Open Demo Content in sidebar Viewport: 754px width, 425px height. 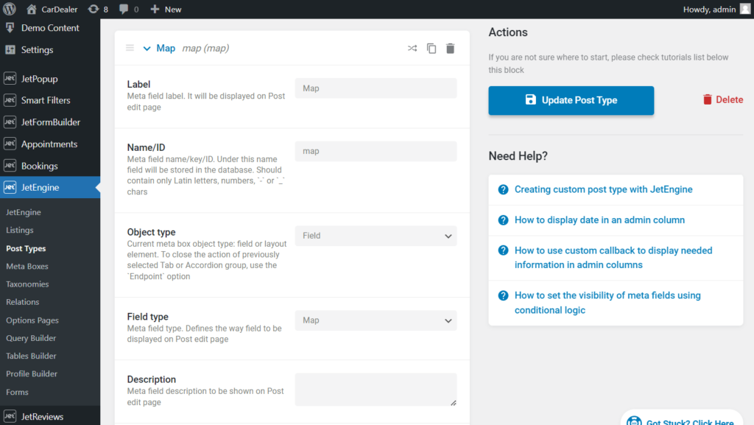pos(50,28)
